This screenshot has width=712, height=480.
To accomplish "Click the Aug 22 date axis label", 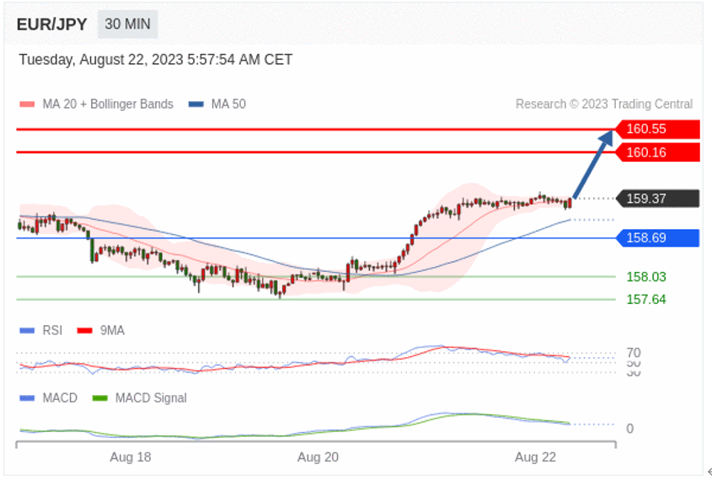I will pyautogui.click(x=535, y=457).
